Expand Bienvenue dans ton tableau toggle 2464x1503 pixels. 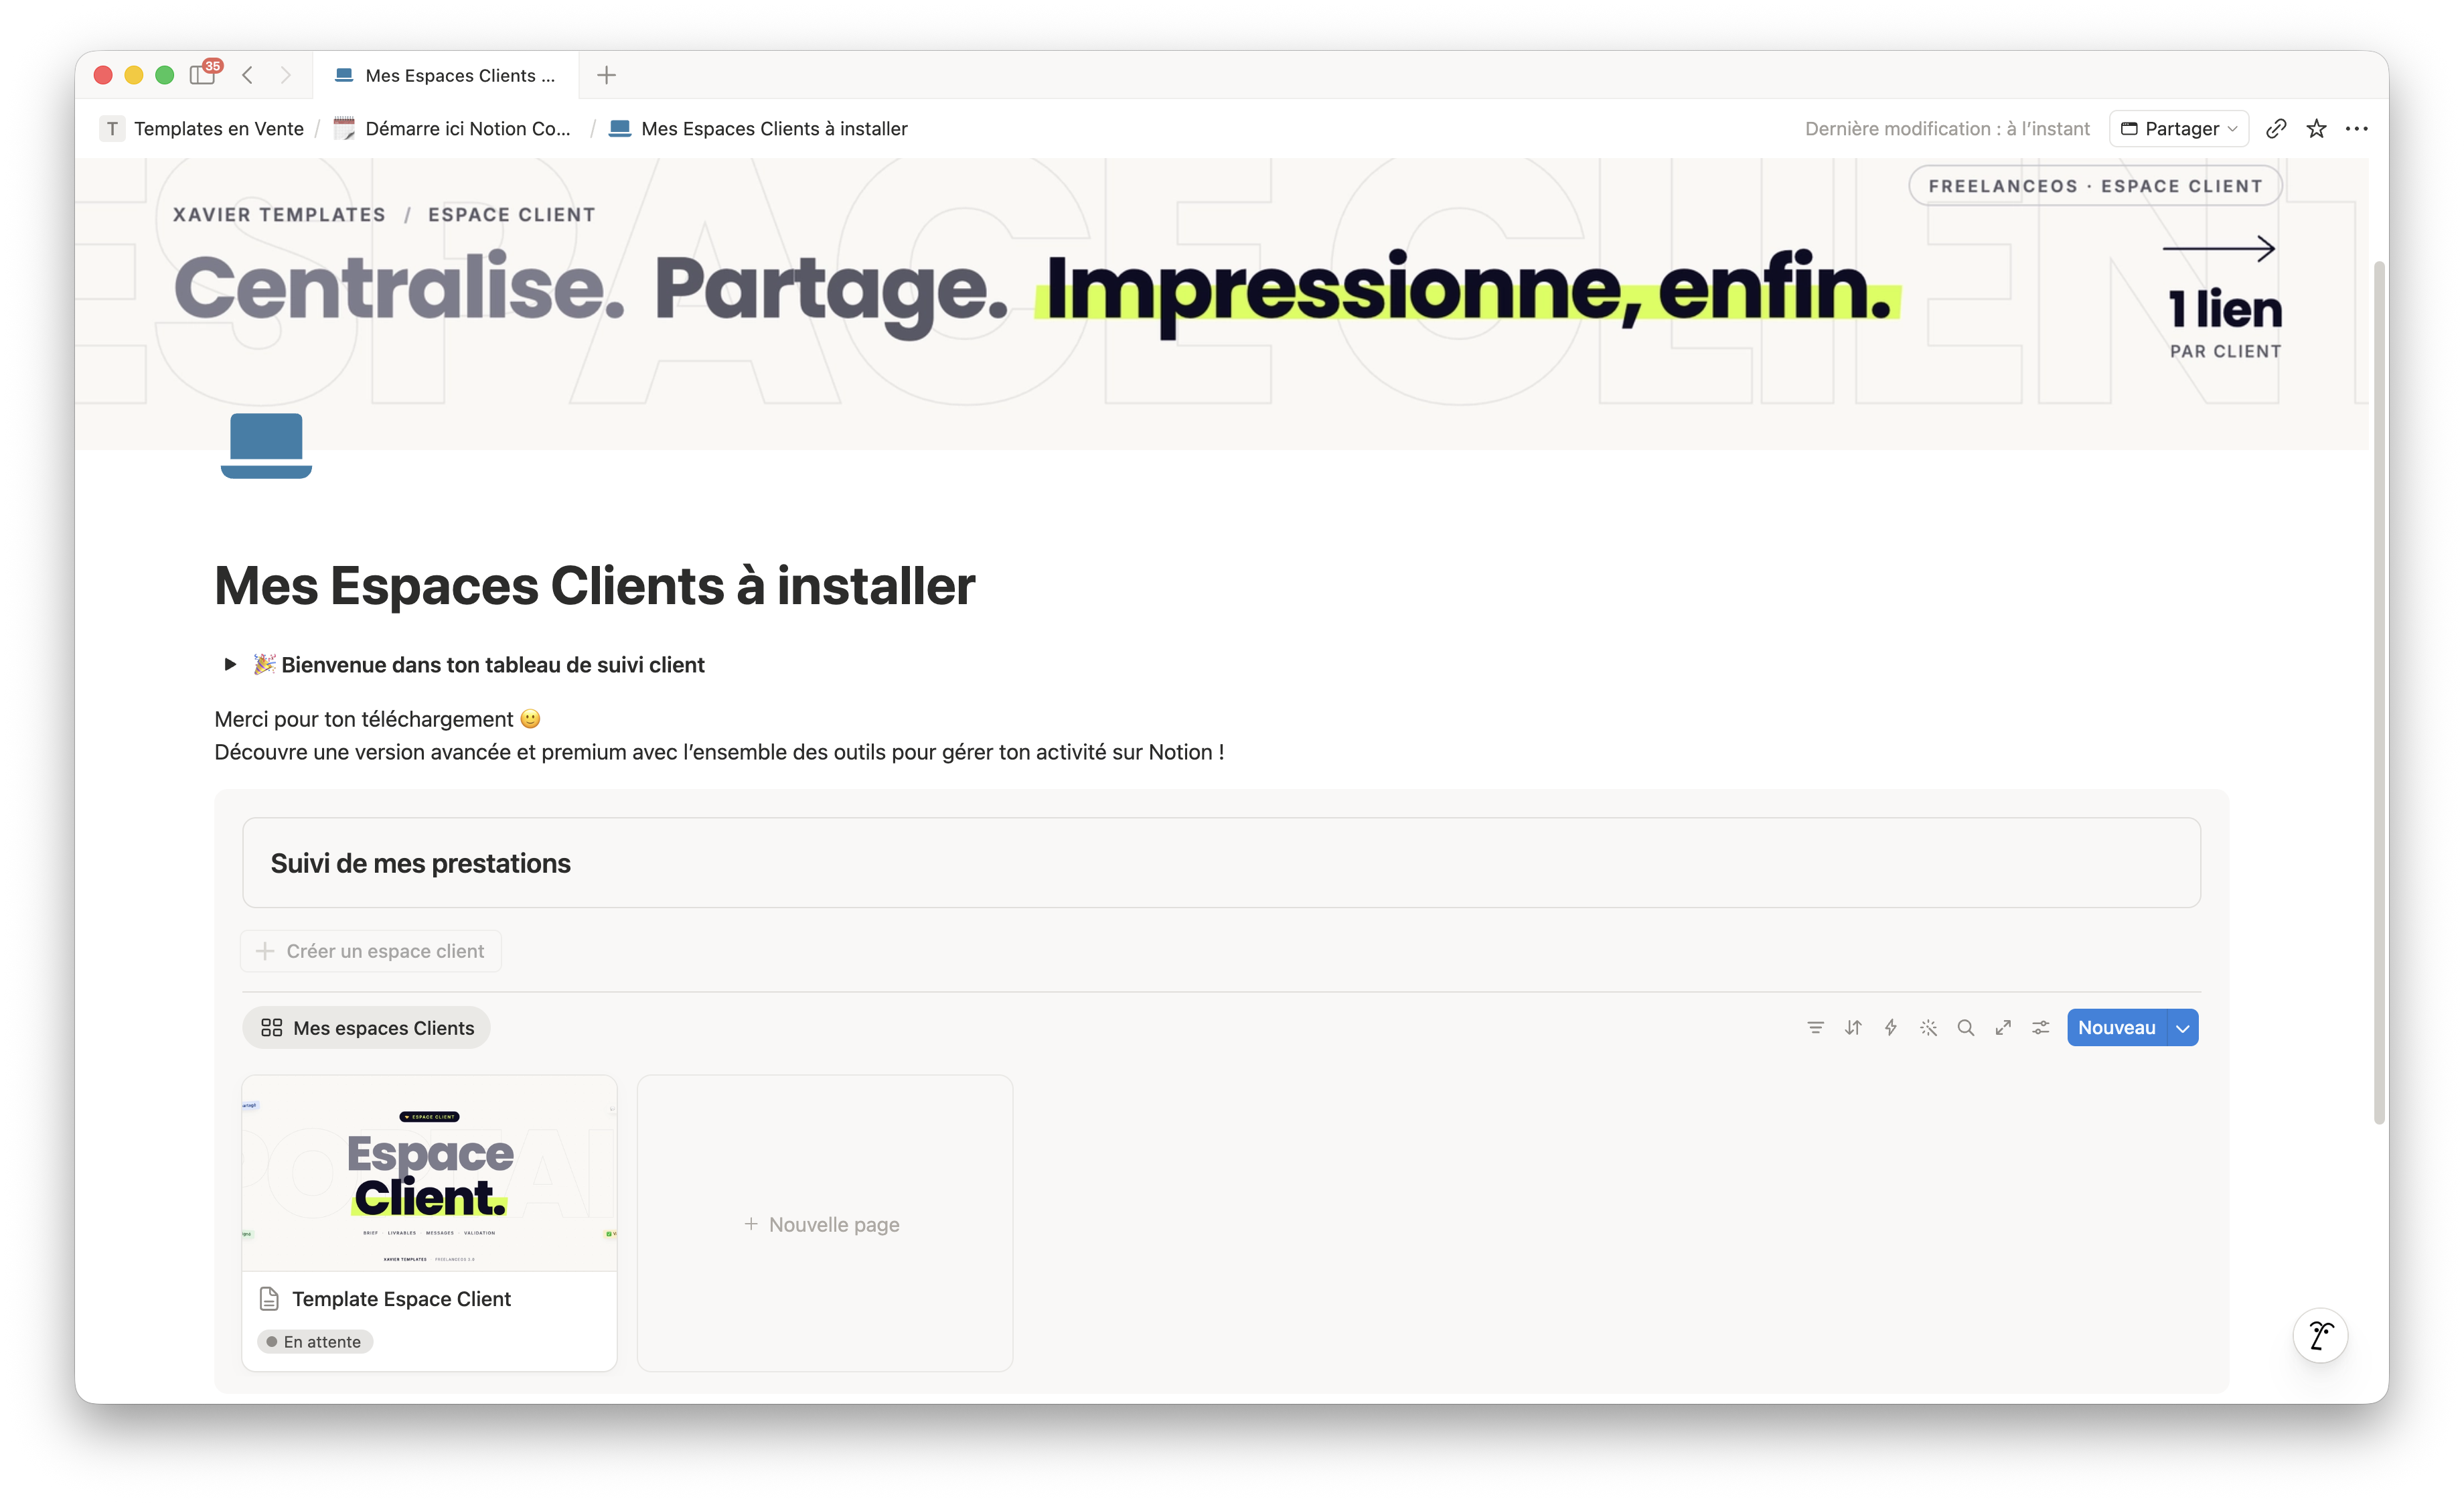230,664
